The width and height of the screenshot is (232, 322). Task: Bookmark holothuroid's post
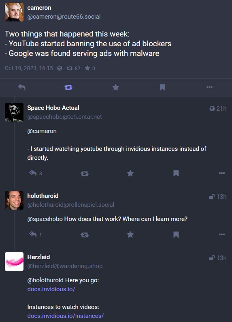(x=176, y=234)
